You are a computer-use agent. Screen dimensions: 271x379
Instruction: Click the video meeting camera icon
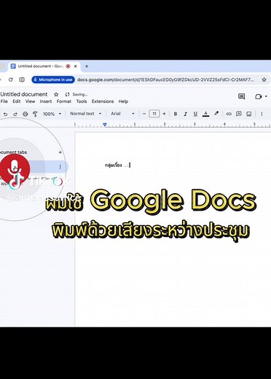tap(259, 96)
